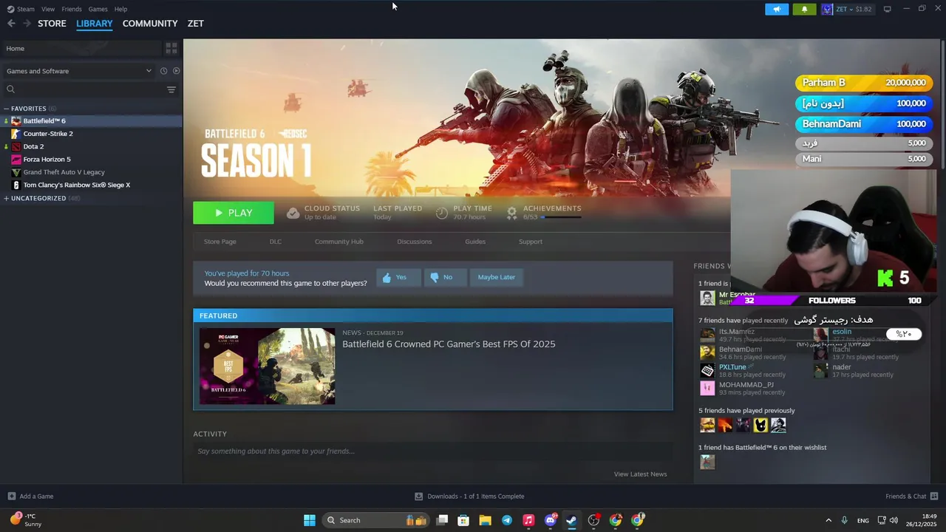Viewport: 946px width, 532px height.
Task: Open the collections grid view icon
Action: click(171, 48)
